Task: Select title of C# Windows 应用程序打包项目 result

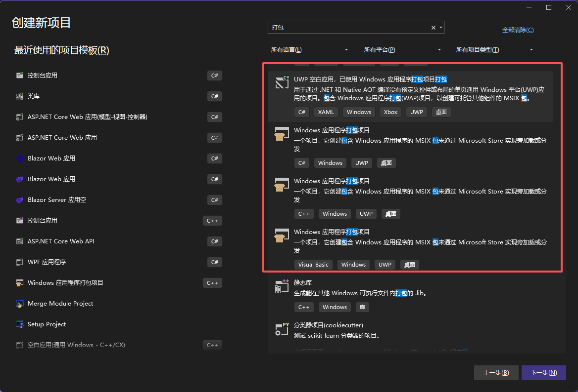Action: coord(332,130)
